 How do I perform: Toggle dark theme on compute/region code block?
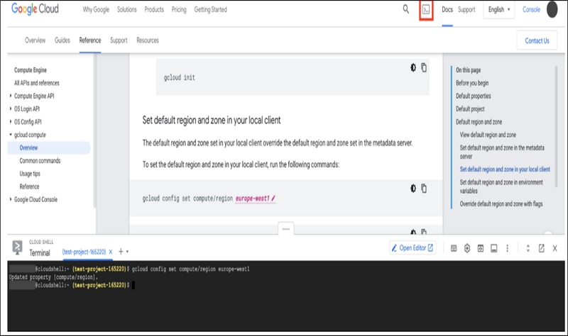[413, 188]
